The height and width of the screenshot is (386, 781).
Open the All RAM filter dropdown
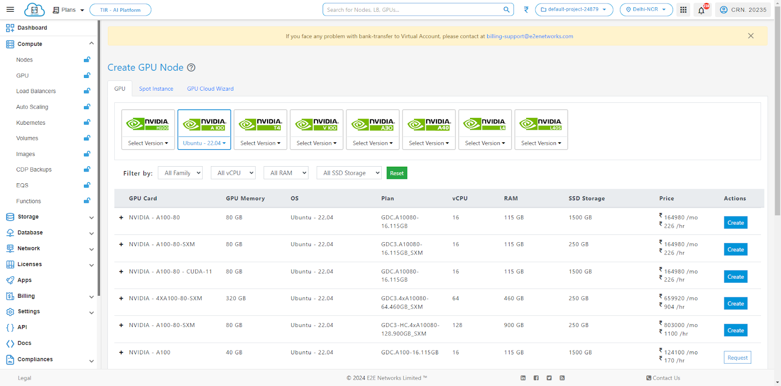pyautogui.click(x=286, y=173)
